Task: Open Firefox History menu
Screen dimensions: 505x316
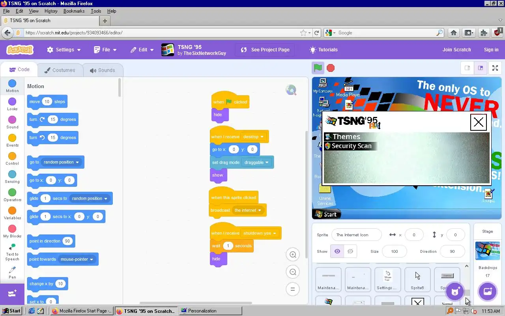Action: pos(51,11)
